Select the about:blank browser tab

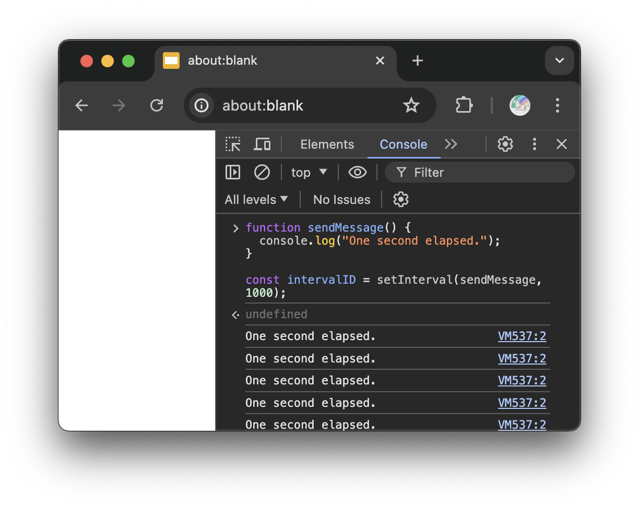pos(275,61)
